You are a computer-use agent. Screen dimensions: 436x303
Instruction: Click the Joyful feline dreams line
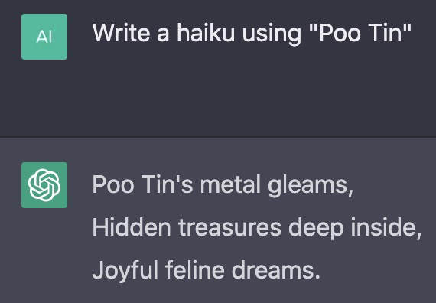(206, 270)
